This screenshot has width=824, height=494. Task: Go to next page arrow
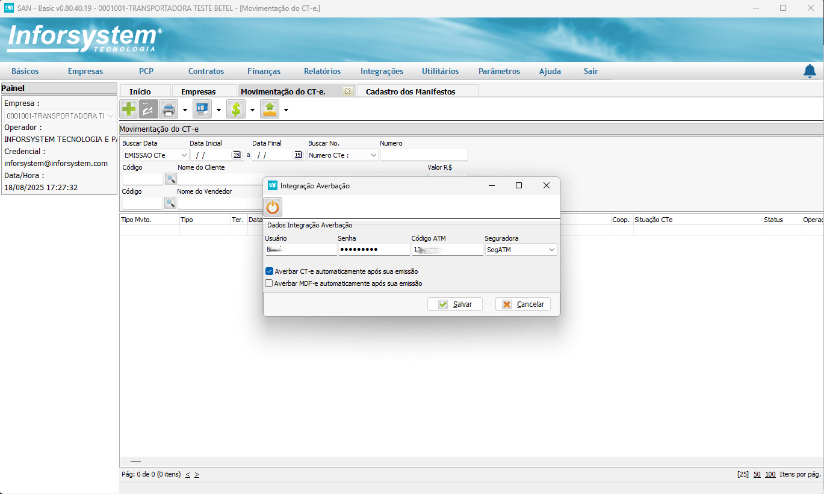pos(197,474)
